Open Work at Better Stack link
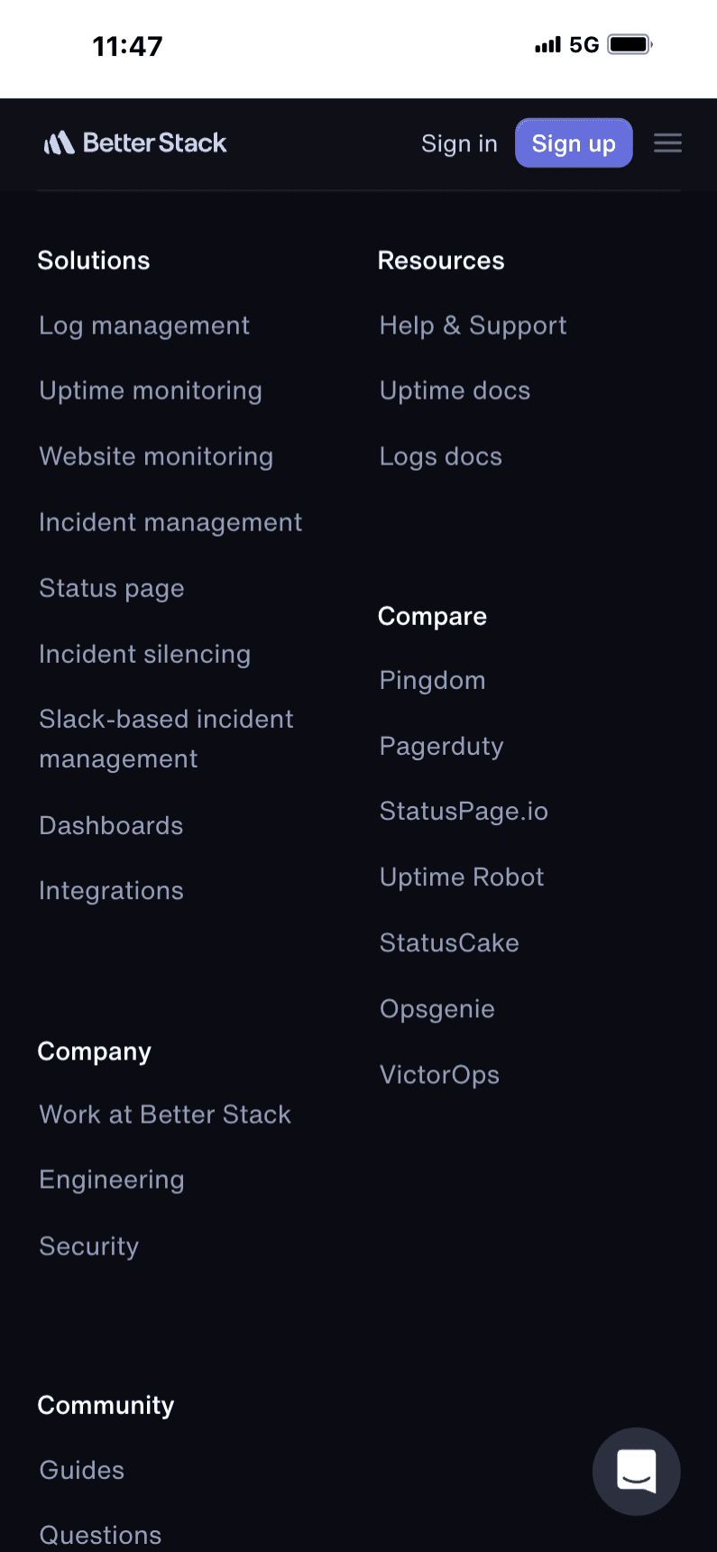 pyautogui.click(x=165, y=1115)
